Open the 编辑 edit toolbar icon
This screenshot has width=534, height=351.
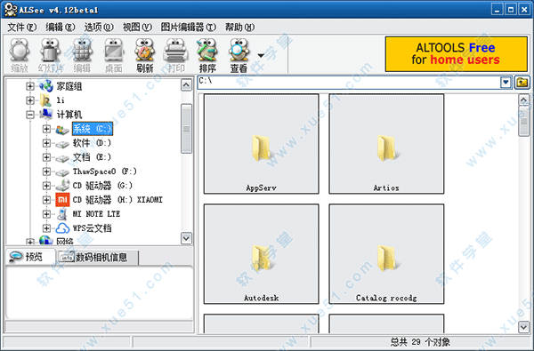coord(82,55)
